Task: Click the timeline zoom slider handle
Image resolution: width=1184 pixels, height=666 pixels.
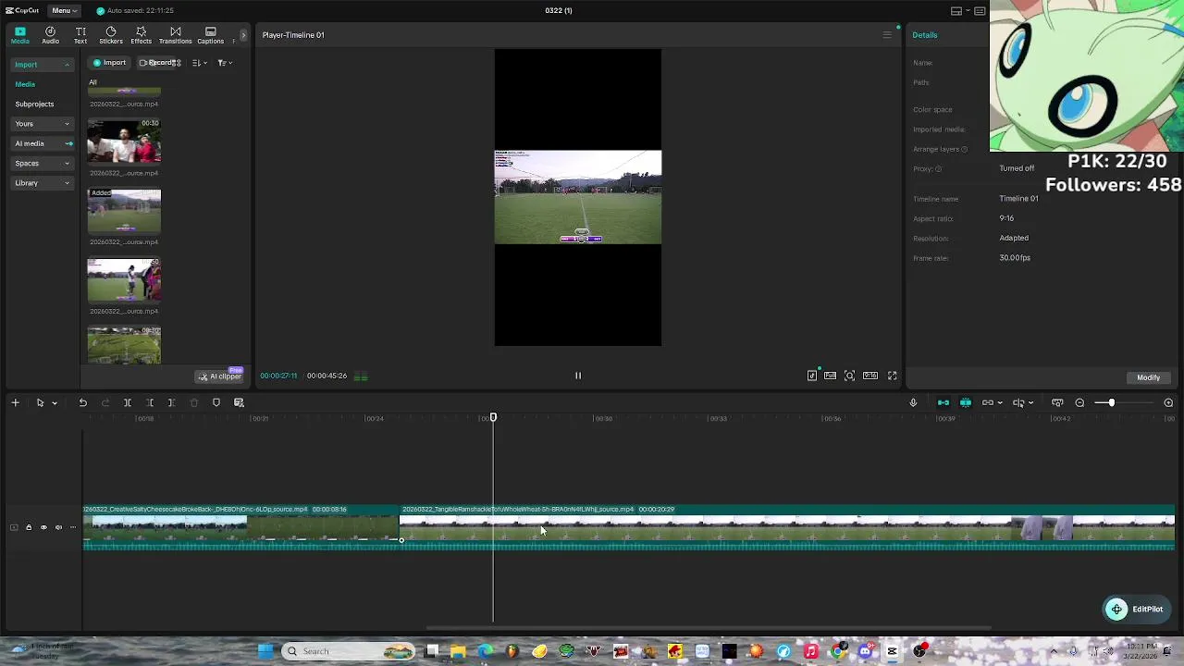Action: (1111, 402)
